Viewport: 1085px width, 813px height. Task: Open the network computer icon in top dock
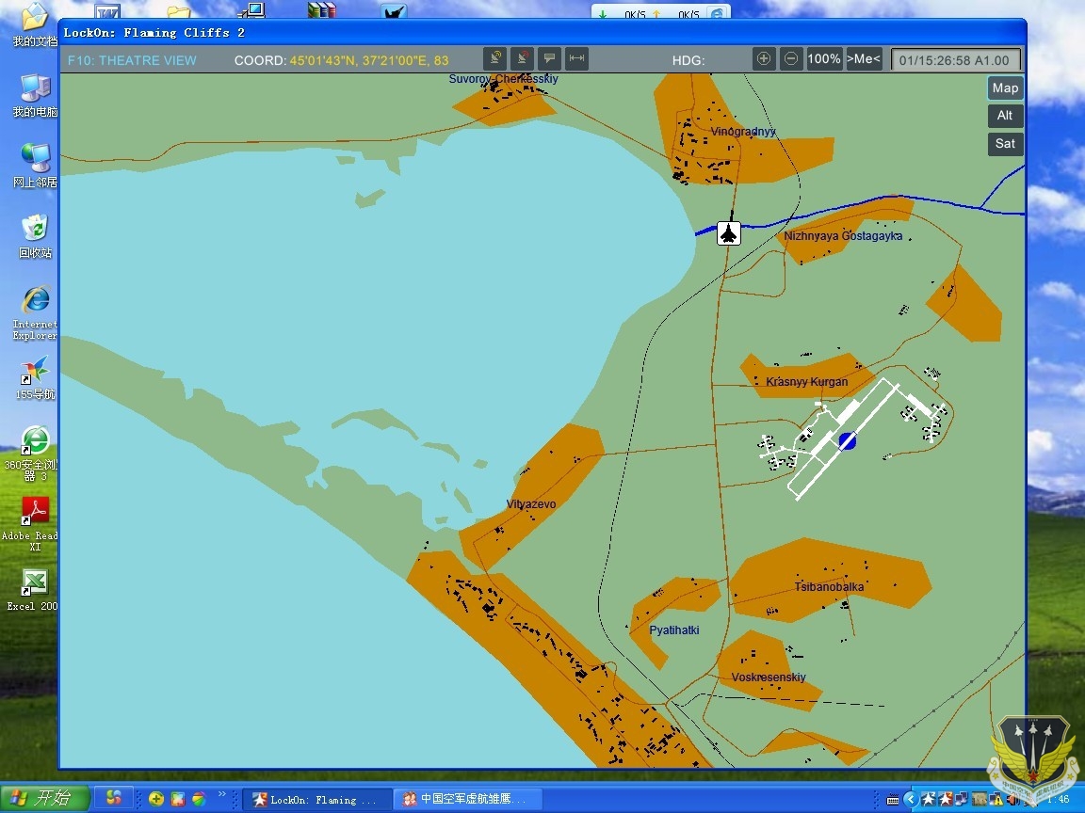pyautogui.click(x=251, y=9)
